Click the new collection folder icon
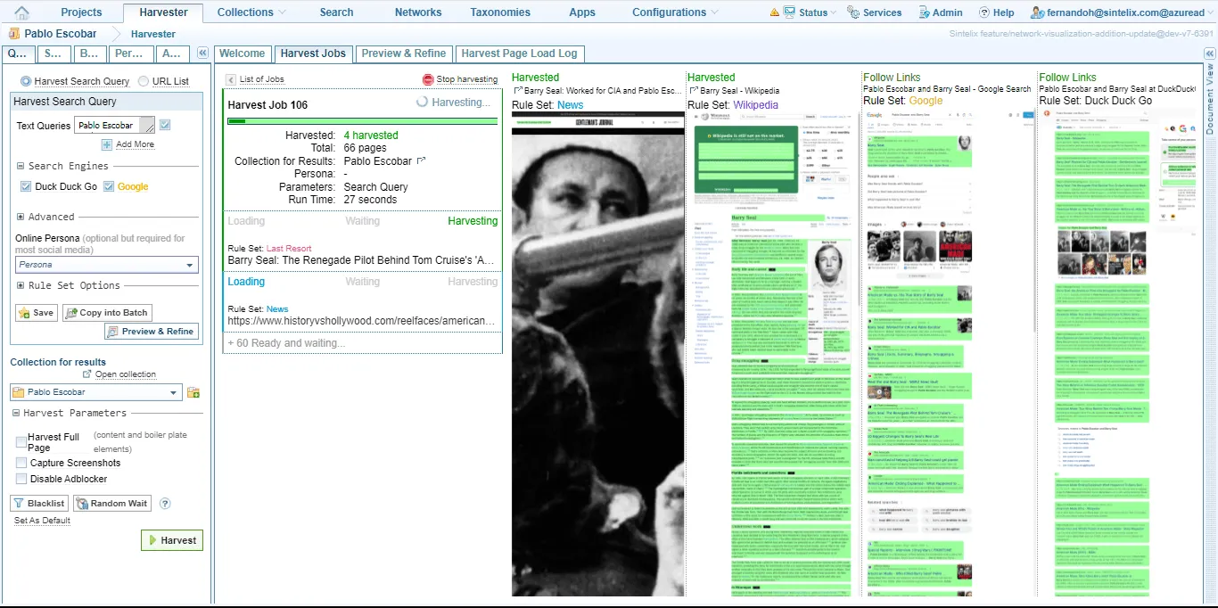The height and width of the screenshot is (608, 1218). click(193, 392)
